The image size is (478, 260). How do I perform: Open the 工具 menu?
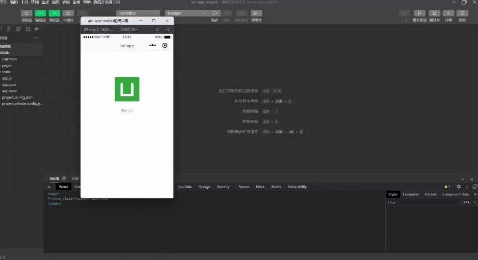(x=25, y=2)
